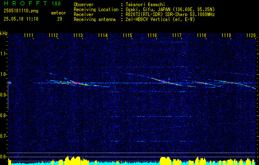
Task: Click antenna text 2el-HB9CV Vertical
Action: tap(148, 19)
